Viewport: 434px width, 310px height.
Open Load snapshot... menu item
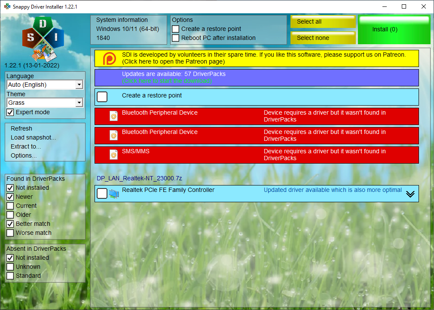33,137
